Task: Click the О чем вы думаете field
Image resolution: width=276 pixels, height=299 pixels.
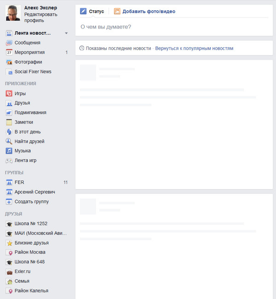Action: [174, 27]
